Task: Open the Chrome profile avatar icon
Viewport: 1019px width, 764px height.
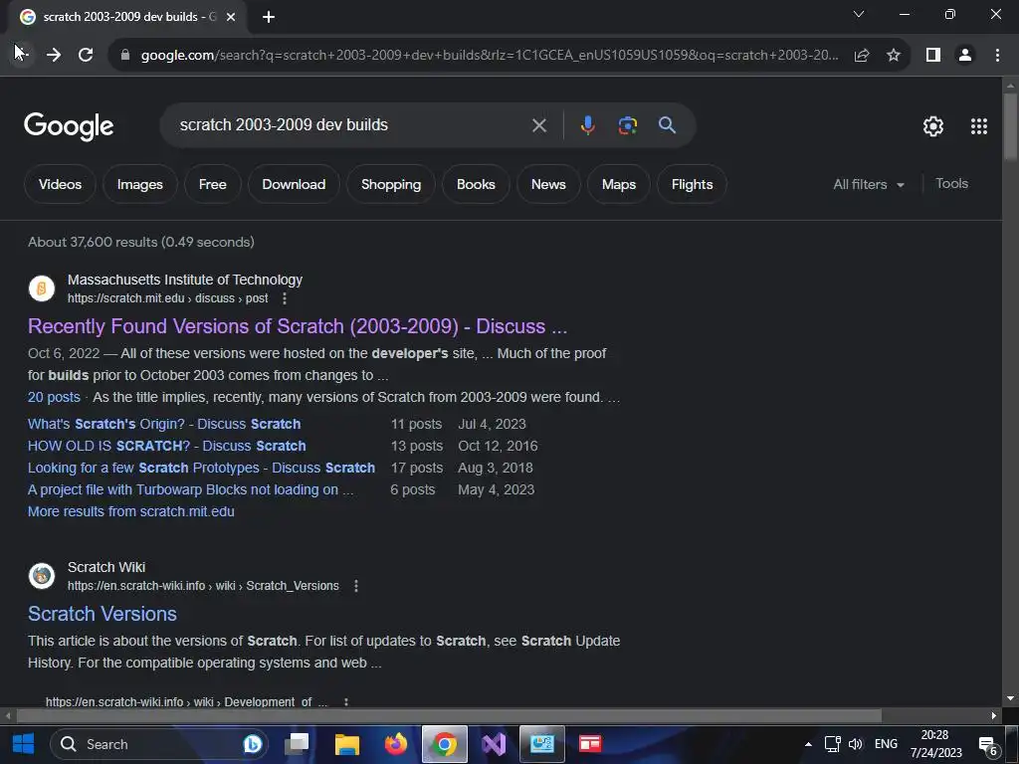Action: click(x=965, y=56)
